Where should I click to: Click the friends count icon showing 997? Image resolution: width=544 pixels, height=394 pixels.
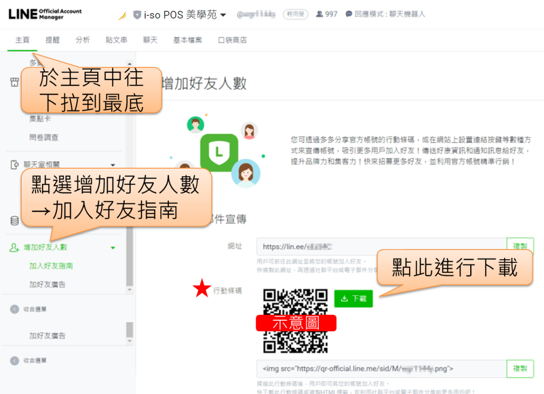pyautogui.click(x=319, y=14)
